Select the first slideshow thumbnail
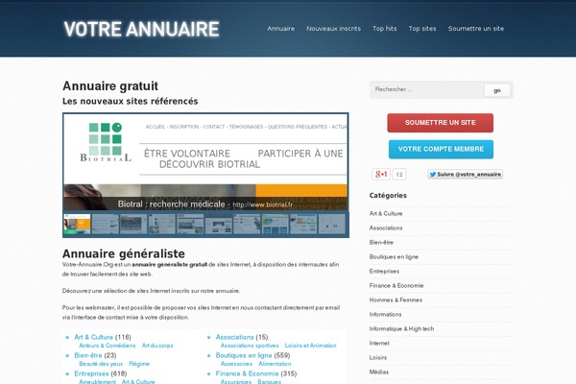 [77, 224]
